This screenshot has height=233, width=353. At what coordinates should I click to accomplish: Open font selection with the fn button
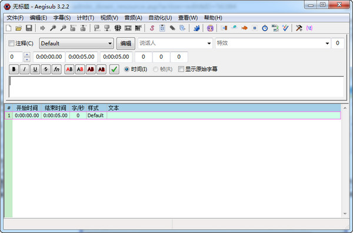pyautogui.click(x=56, y=69)
